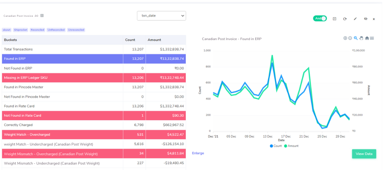Reset chart zoom with the home icon
Image resolution: width=383 pixels, height=170 pixels.
[x=367, y=38]
